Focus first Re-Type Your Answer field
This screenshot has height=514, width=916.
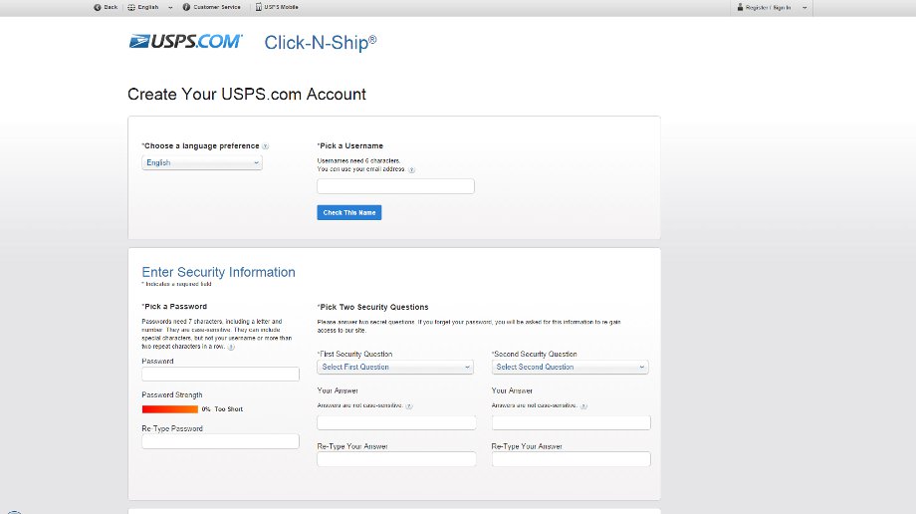click(x=396, y=459)
